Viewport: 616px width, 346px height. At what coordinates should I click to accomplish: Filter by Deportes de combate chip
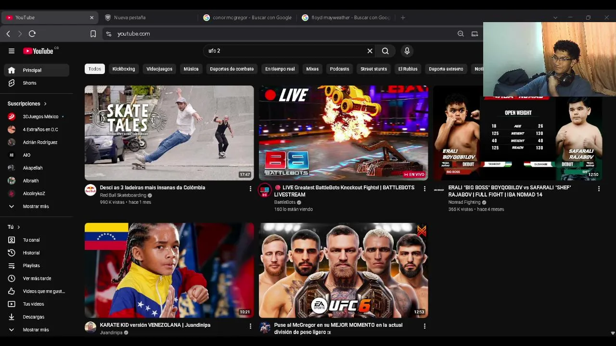point(231,69)
